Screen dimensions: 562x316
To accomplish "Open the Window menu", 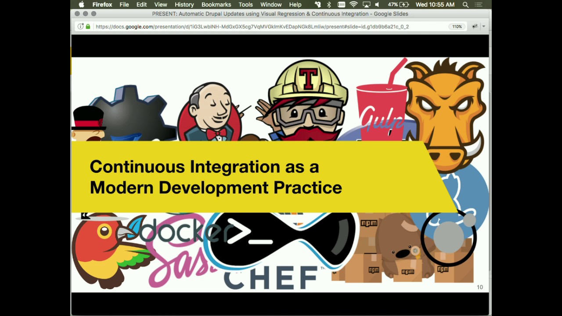I will (271, 4).
